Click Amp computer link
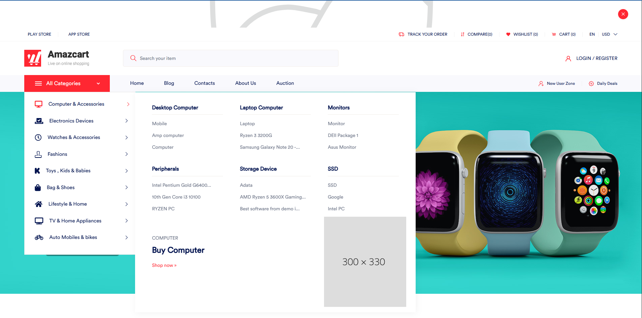Screen dimensions: 642x318 pyautogui.click(x=168, y=135)
